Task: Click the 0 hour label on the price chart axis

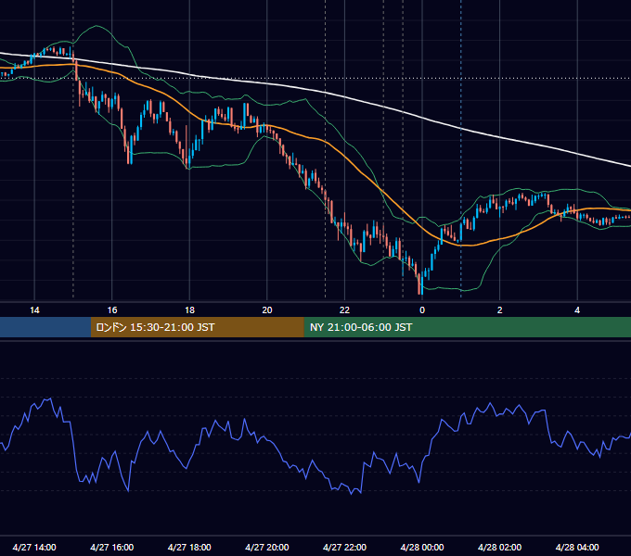Action: [422, 310]
